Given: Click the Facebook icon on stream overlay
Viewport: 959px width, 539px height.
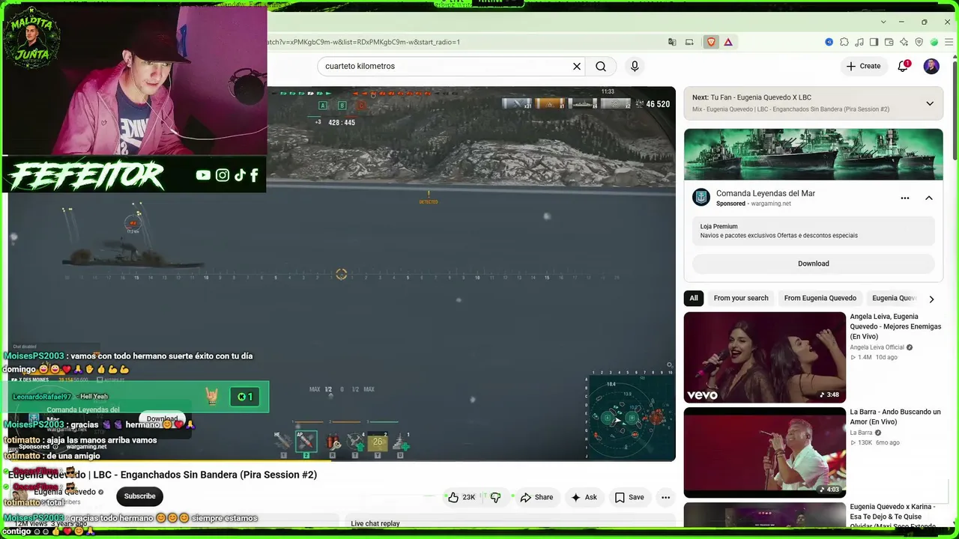Looking at the screenshot, I should pos(255,175).
